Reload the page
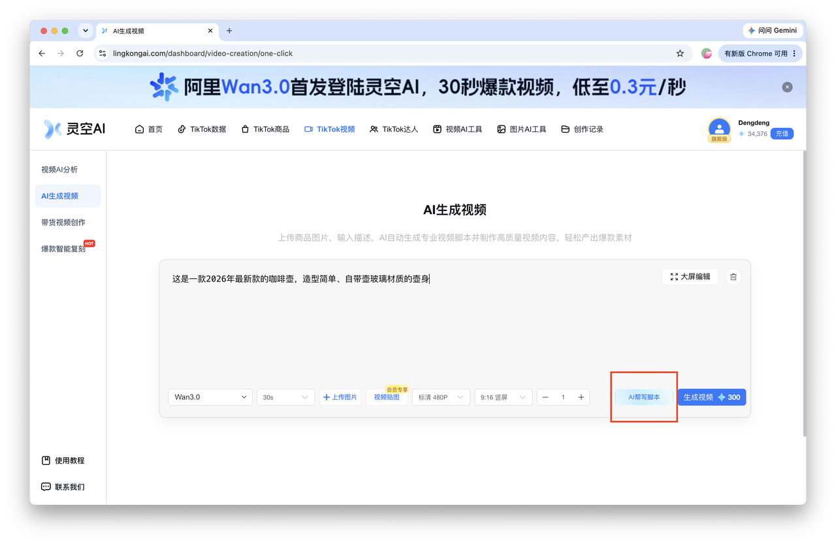The height and width of the screenshot is (544, 836). tap(80, 54)
